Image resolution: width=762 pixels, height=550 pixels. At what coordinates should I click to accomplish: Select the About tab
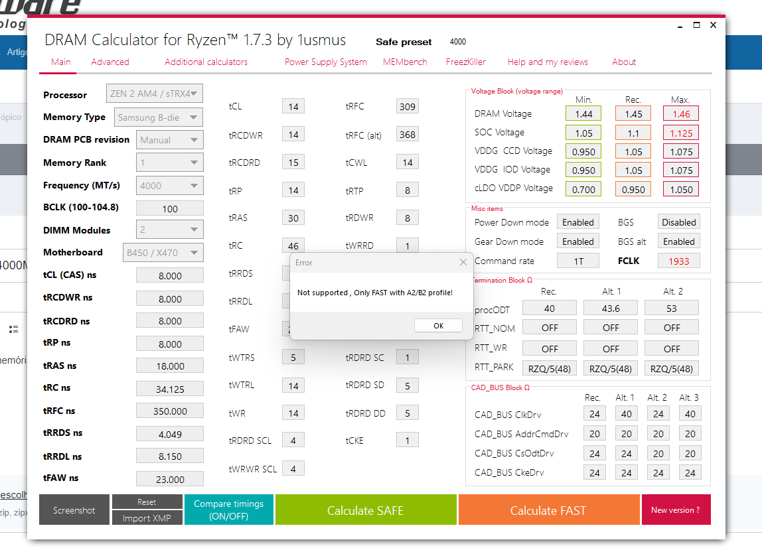[624, 62]
